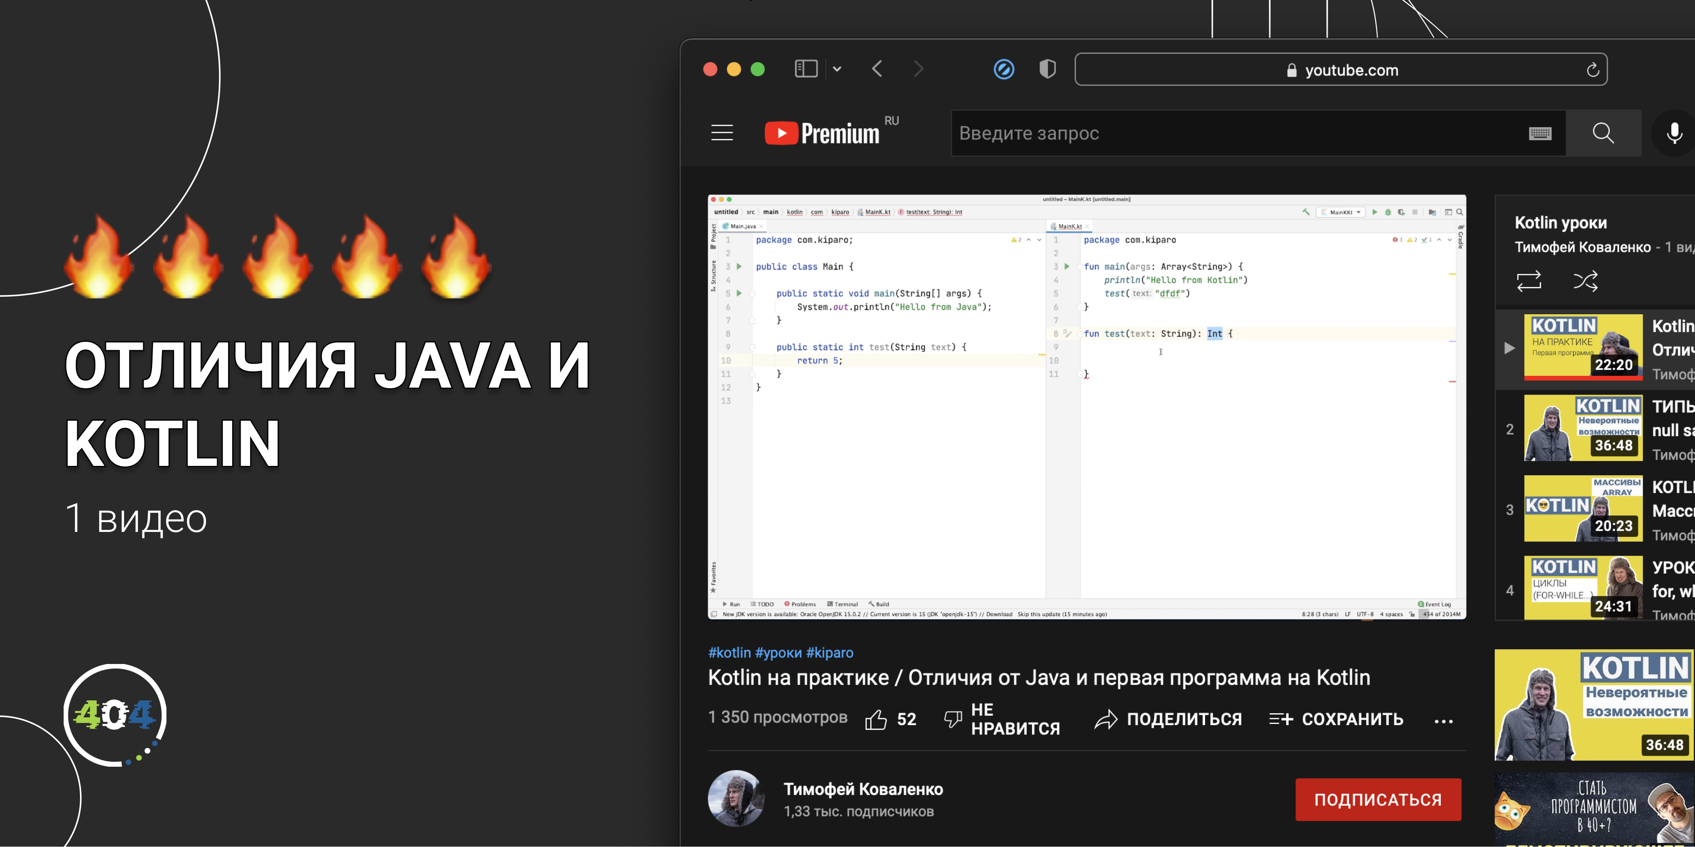1695x847 pixels.
Task: Open the Gradle side panel in the IDE
Action: point(1460,236)
